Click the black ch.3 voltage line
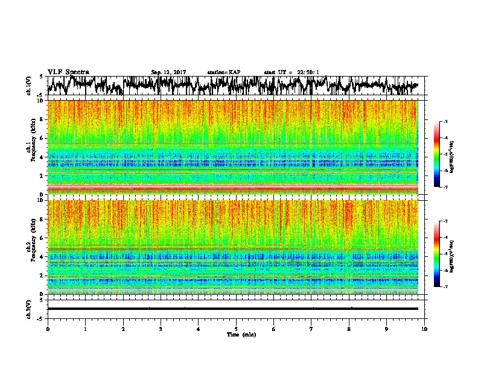Image resolution: width=478 pixels, height=369 pixels. [x=232, y=309]
